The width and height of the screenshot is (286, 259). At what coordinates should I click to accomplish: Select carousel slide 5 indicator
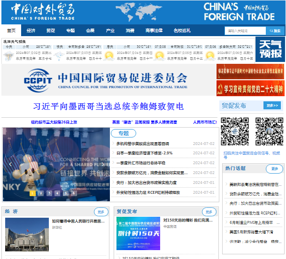click(66, 193)
